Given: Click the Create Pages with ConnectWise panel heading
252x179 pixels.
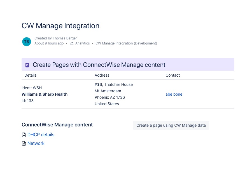Looking at the screenshot, I should point(99,65).
